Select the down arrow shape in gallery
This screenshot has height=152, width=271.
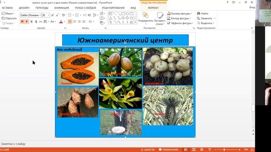127,18
